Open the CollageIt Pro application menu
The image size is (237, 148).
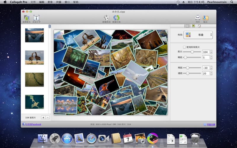[19, 2]
